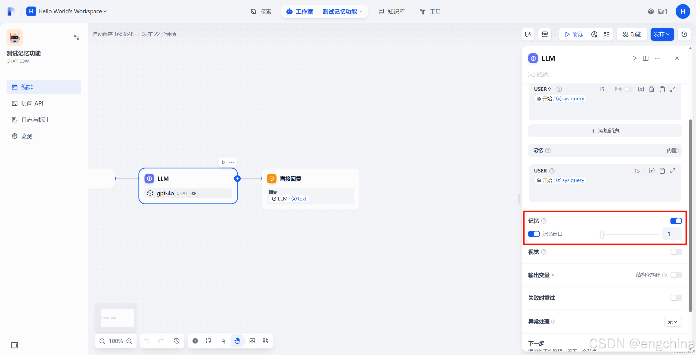Disable the 记忆 memory toggle
Image resolution: width=696 pixels, height=355 pixels.
[676, 221]
